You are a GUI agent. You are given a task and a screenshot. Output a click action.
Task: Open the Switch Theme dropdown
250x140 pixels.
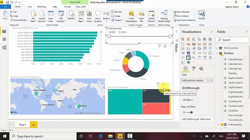coord(152,16)
